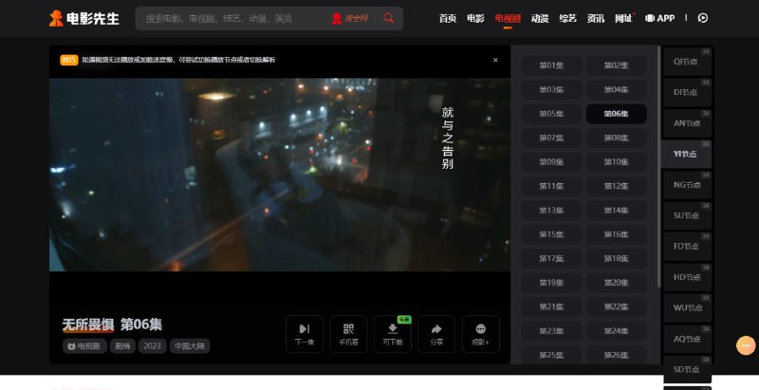Image resolution: width=759 pixels, height=390 pixels.
Task: Focus the search input field
Action: coord(228,18)
